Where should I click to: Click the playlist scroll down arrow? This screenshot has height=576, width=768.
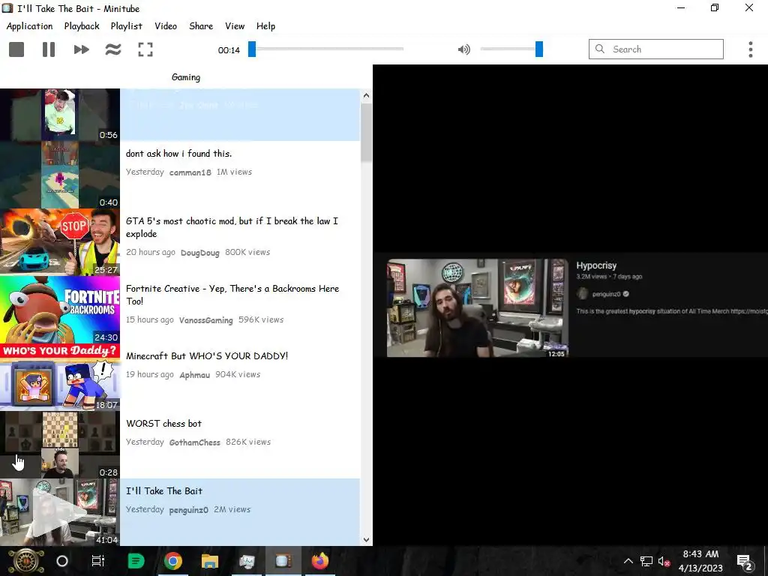coord(366,540)
